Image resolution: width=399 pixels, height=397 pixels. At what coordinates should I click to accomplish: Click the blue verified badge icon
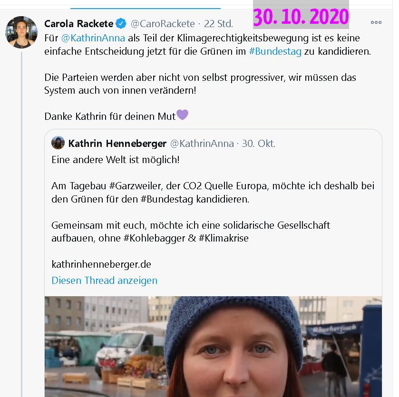coord(121,23)
